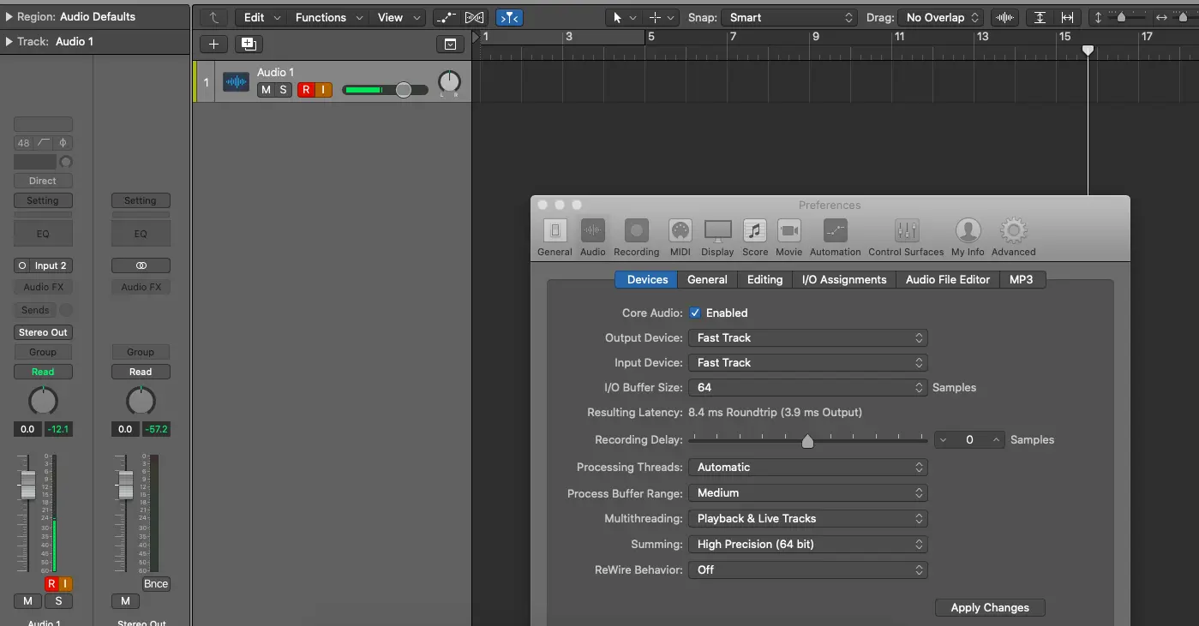
Task: Click the add new track plus button
Action: click(213, 45)
